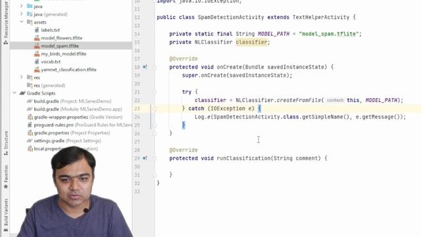Click the override gutter icon for runClassification
The width and height of the screenshot is (421, 237).
[x=145, y=158]
